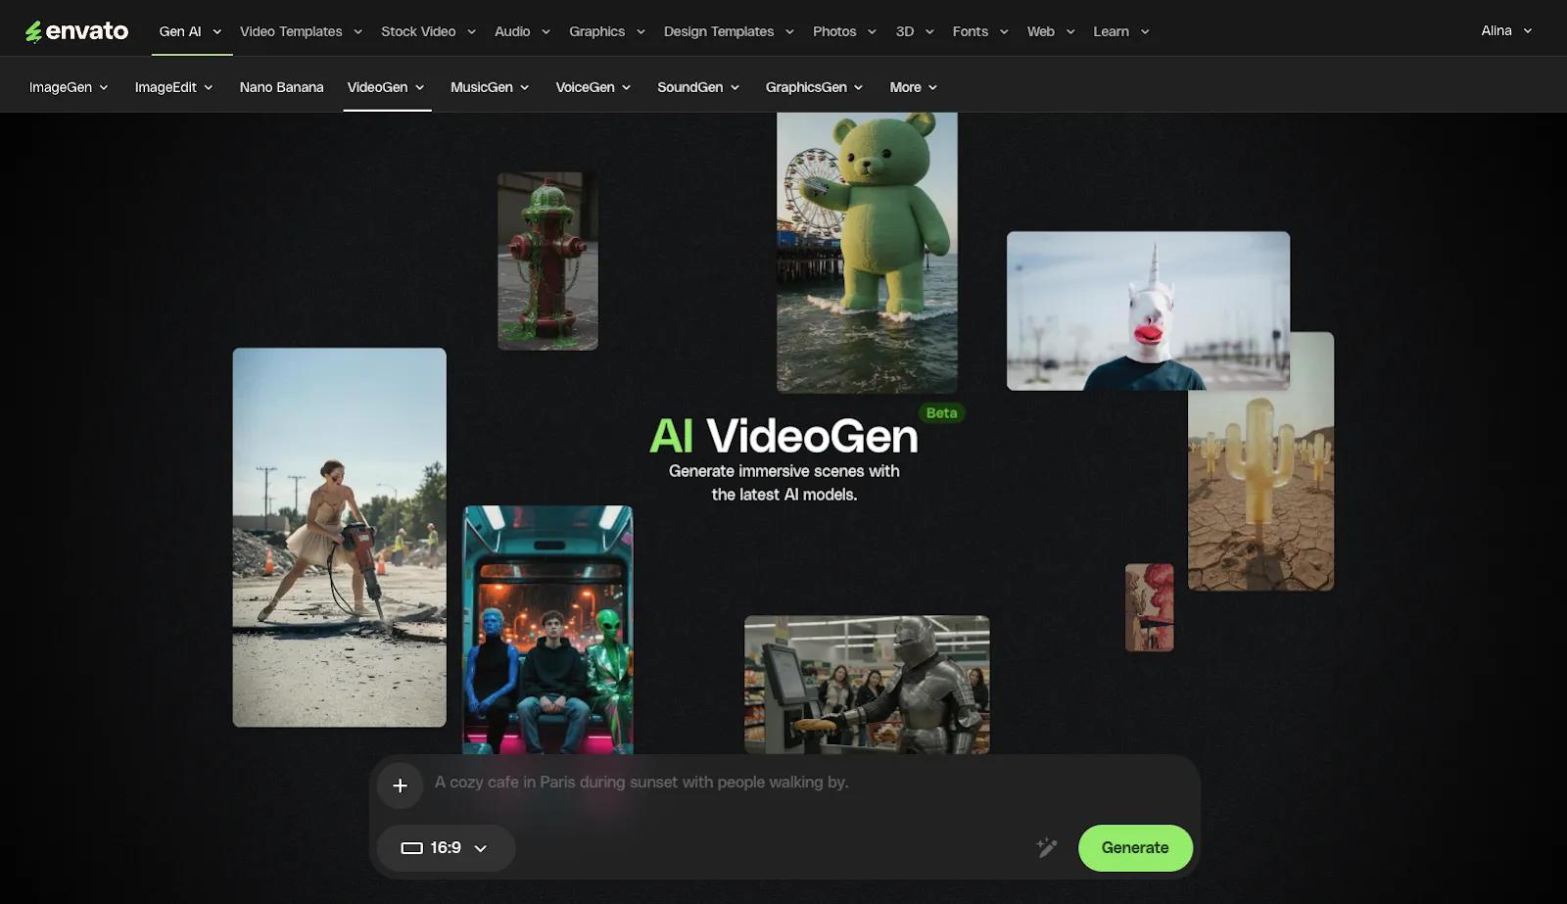Expand the More menu
The height and width of the screenshot is (904, 1567).
pos(913,87)
